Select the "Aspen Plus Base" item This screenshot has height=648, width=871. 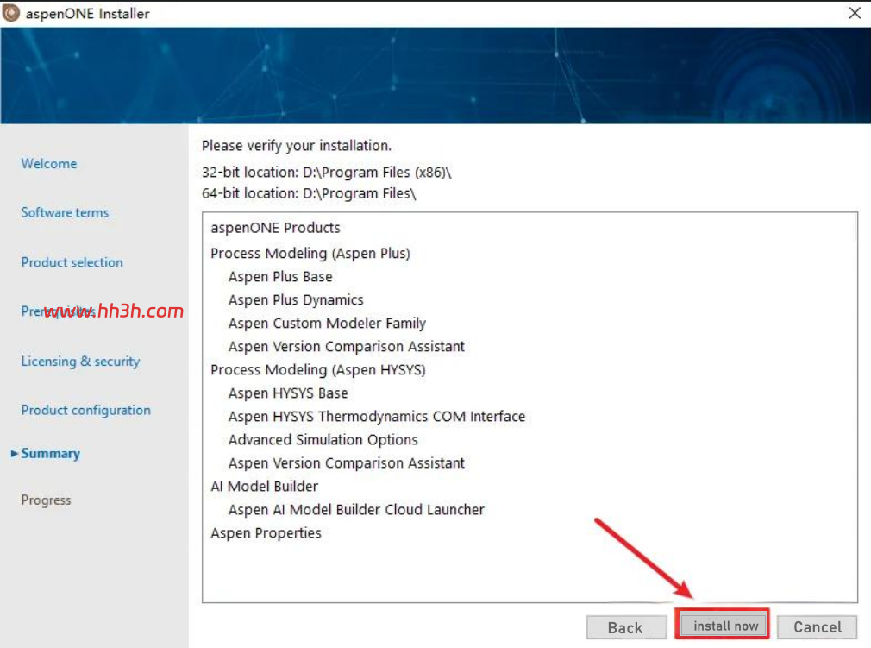[x=280, y=277]
